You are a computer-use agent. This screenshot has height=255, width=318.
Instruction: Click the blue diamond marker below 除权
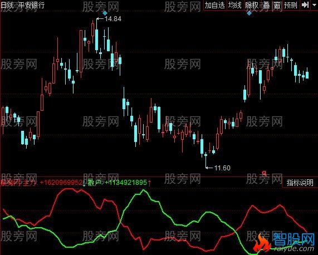[249, 13]
